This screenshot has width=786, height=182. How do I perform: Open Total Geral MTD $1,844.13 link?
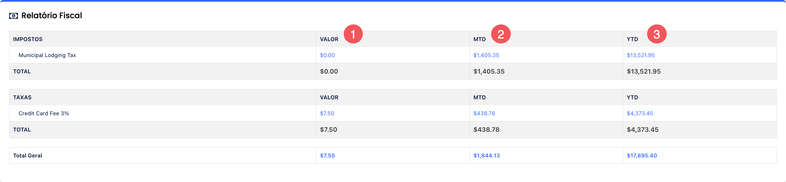click(486, 155)
